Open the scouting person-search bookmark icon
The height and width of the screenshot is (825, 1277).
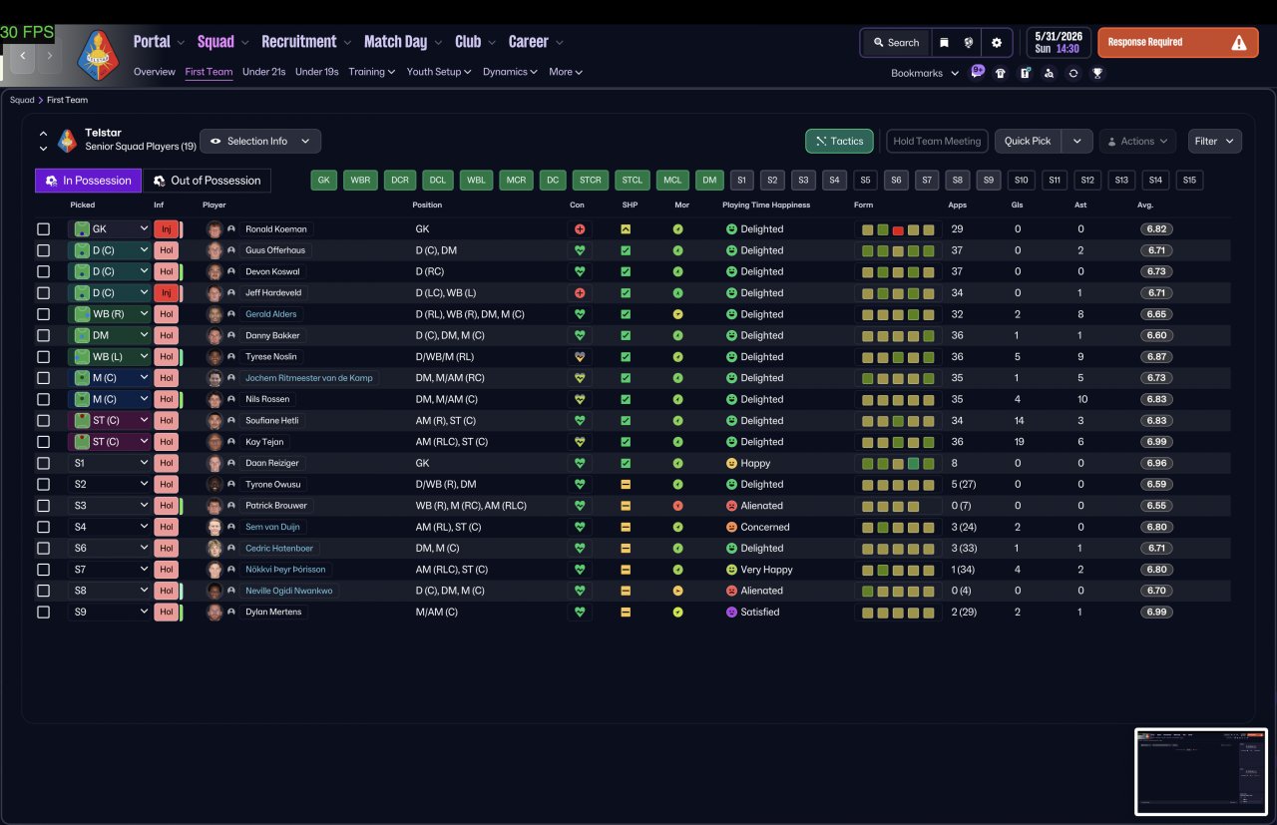1049,73
